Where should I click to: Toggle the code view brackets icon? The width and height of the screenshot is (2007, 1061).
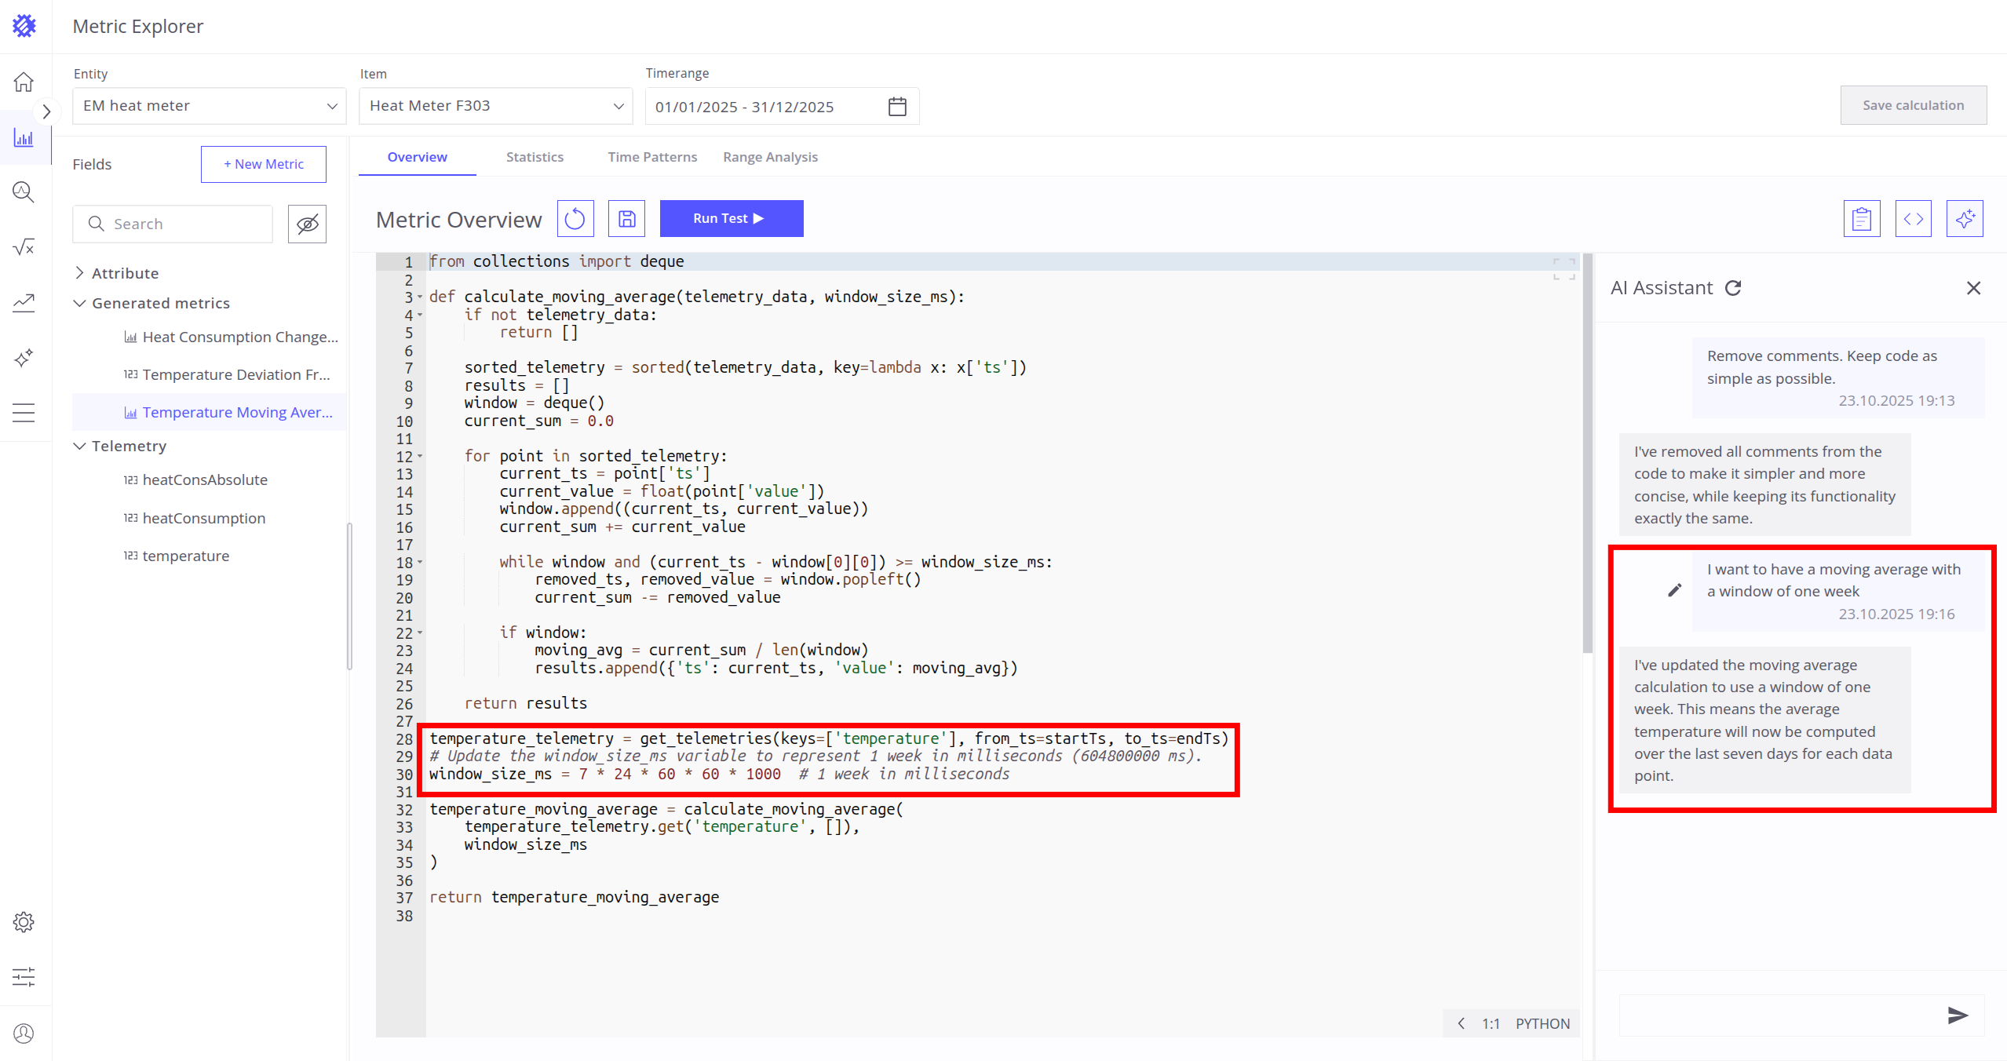1913,219
